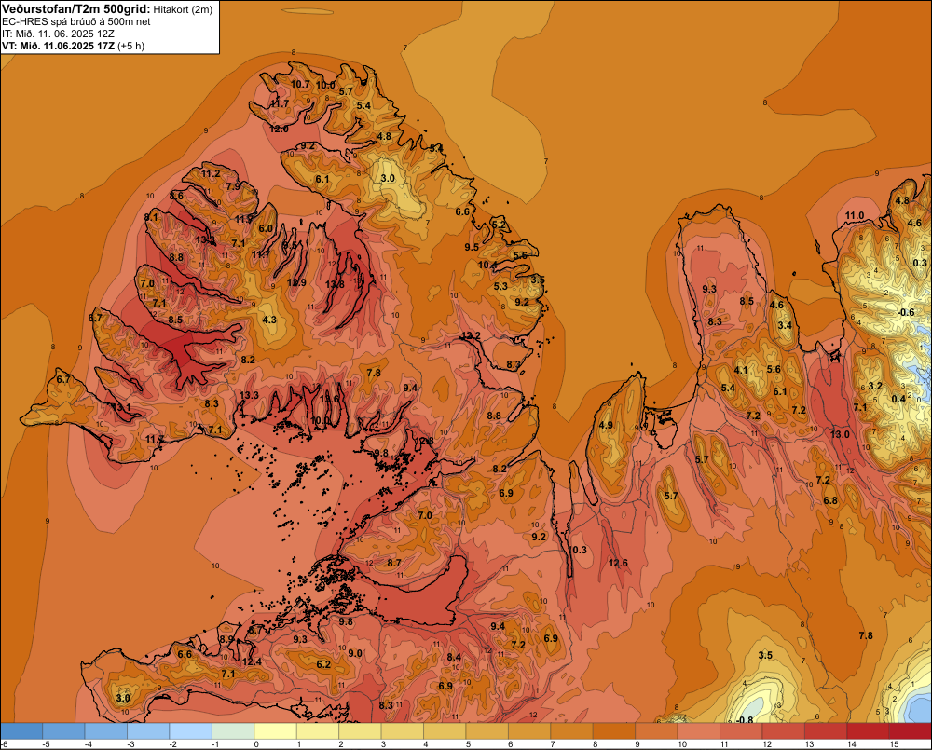Image resolution: width=932 pixels, height=750 pixels.
Task: Click the legend tick label "15"
Action: (894, 744)
